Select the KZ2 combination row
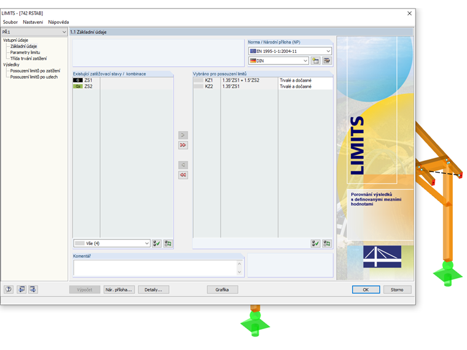The image size is (467, 350). (263, 87)
